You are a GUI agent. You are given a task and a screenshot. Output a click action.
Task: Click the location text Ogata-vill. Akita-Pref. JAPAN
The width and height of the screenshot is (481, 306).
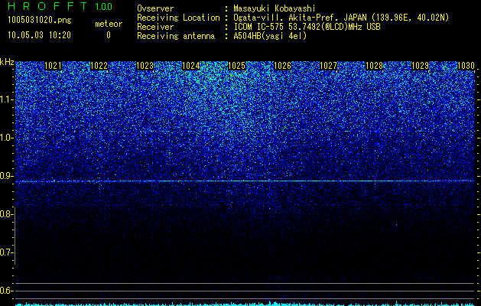(301, 18)
